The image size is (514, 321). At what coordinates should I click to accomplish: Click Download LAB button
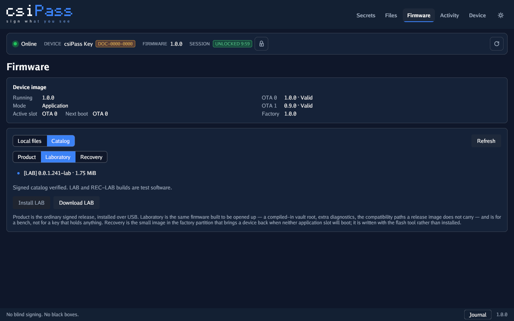[x=76, y=203]
